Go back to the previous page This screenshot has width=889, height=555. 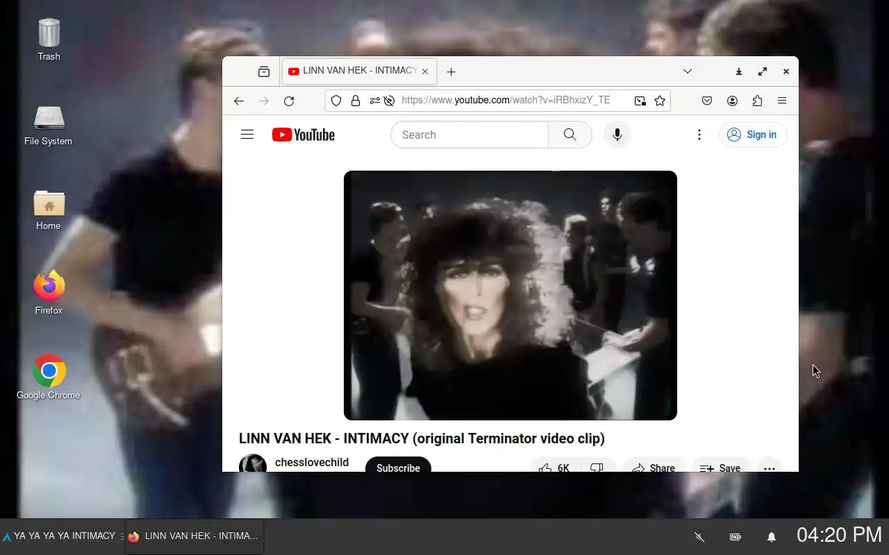[239, 101]
